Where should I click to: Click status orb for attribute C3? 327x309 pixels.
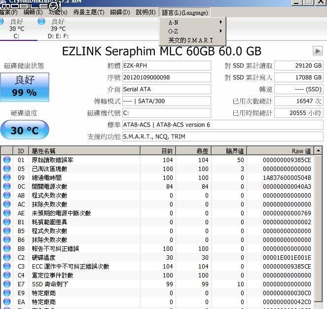coord(7,266)
